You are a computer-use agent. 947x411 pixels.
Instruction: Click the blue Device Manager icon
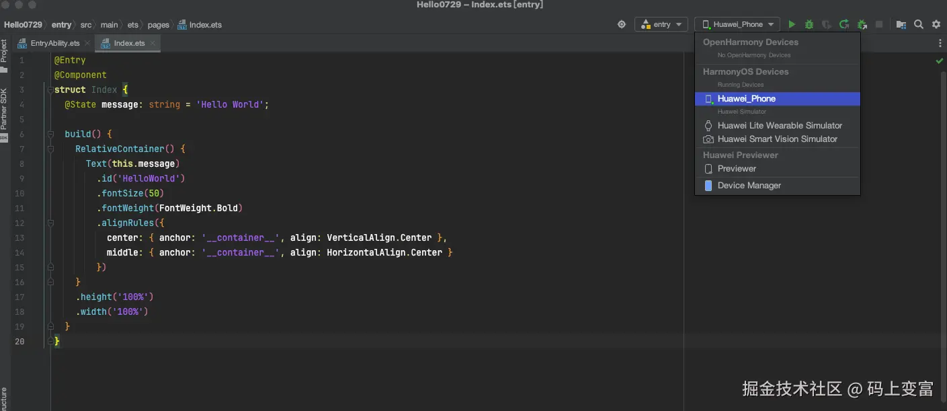tap(708, 186)
